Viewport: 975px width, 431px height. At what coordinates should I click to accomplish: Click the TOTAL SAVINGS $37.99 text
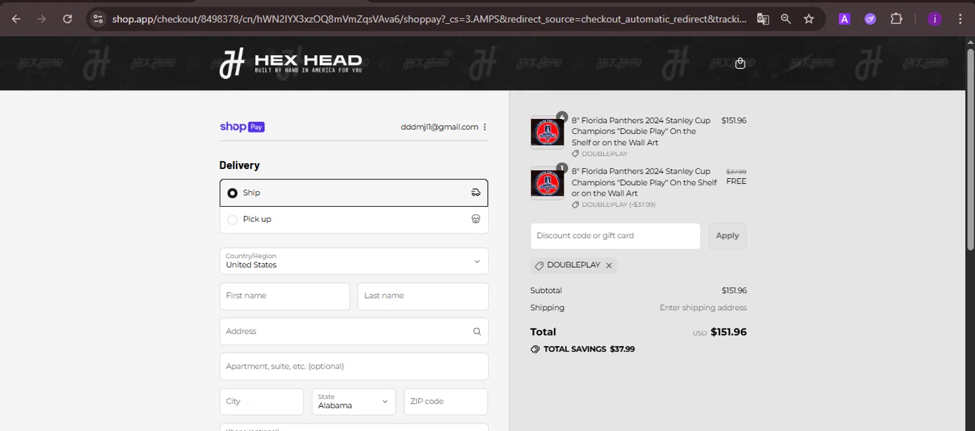589,349
